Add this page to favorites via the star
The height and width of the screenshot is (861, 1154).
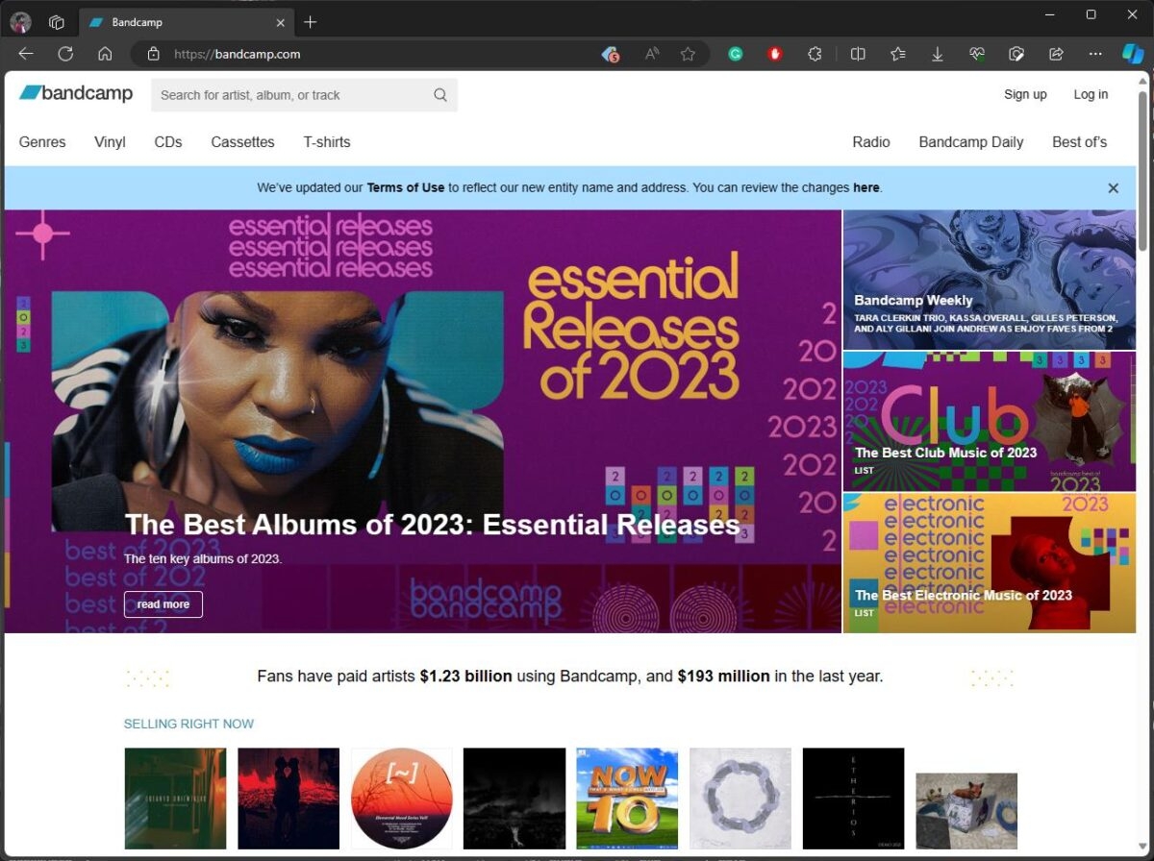tap(689, 54)
